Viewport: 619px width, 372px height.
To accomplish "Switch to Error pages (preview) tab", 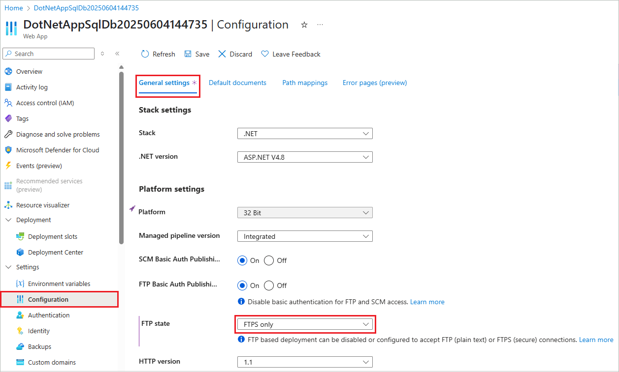I will 375,83.
